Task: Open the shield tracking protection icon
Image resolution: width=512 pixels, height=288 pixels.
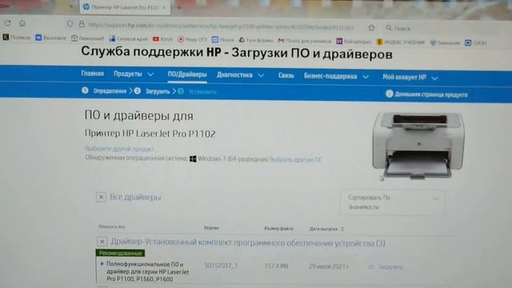Action: 70,23
